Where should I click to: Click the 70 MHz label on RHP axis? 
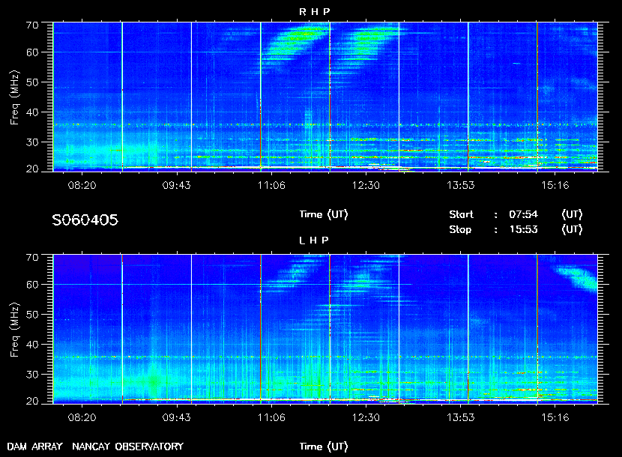(x=32, y=25)
